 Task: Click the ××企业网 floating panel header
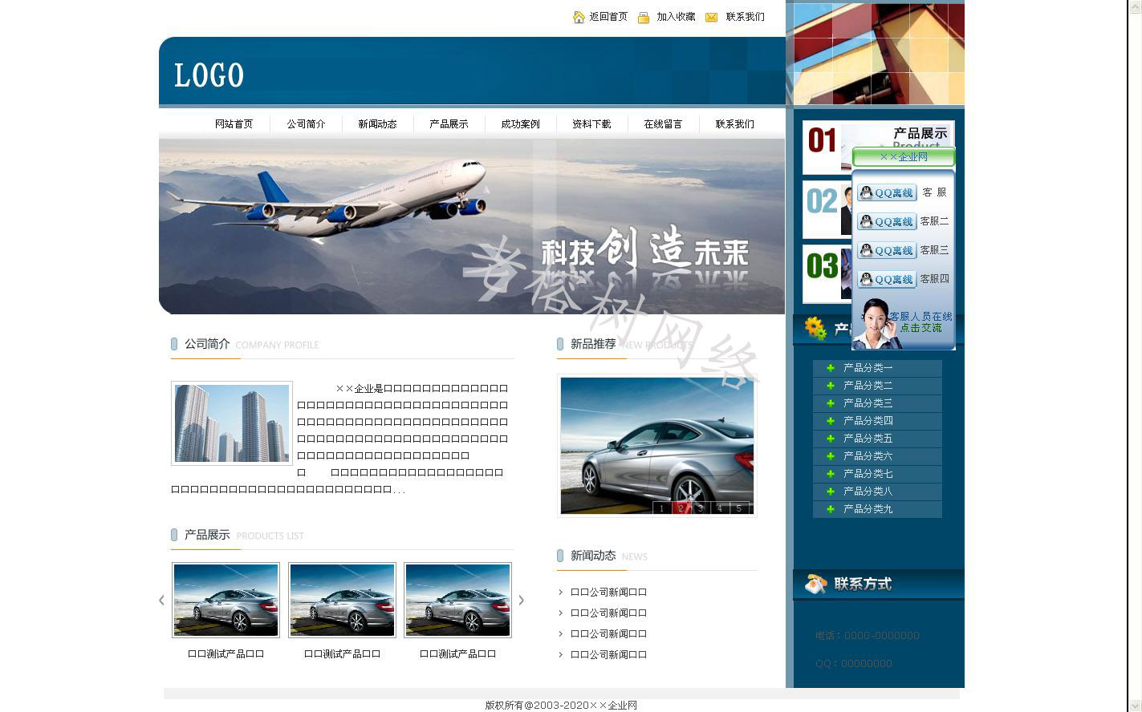pos(904,157)
